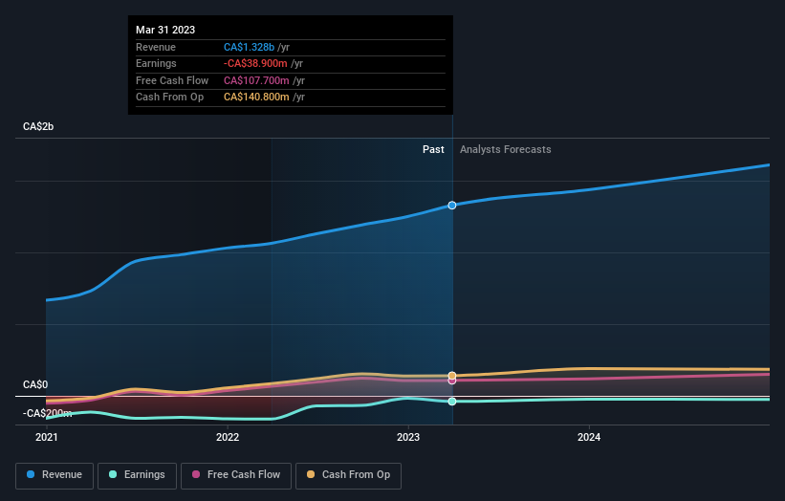Toggle the Earnings legend button

click(137, 475)
